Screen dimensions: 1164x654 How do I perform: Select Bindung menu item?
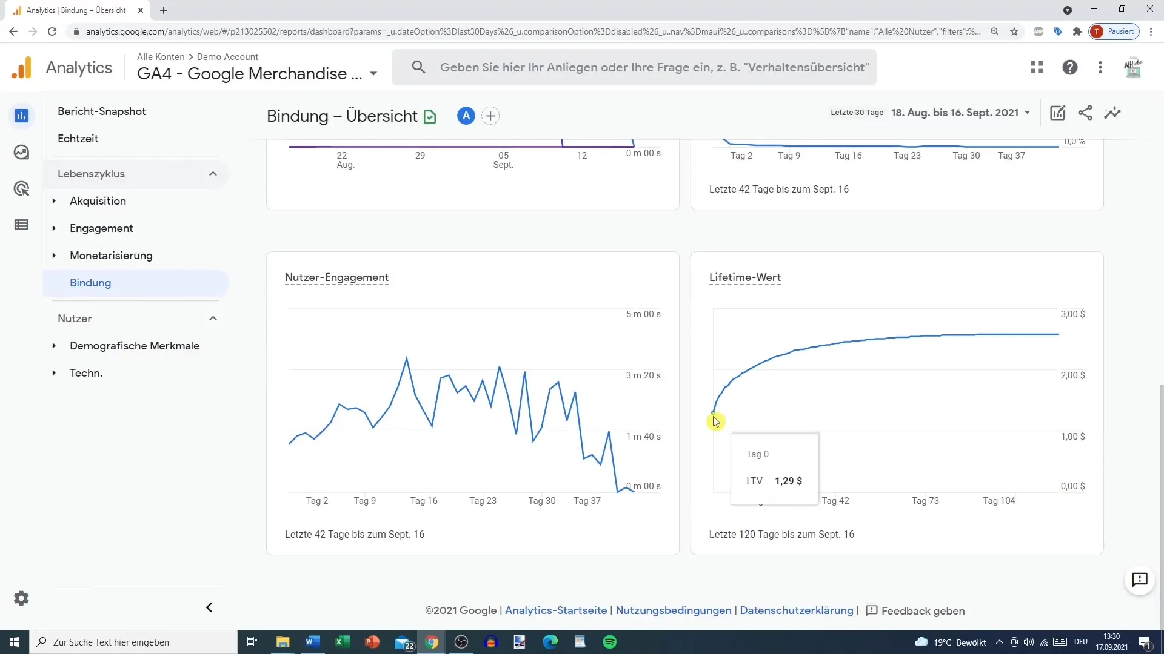point(90,282)
